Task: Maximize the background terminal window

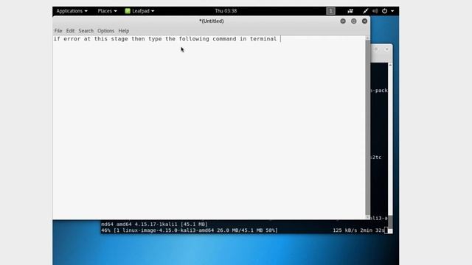Action: (376, 49)
